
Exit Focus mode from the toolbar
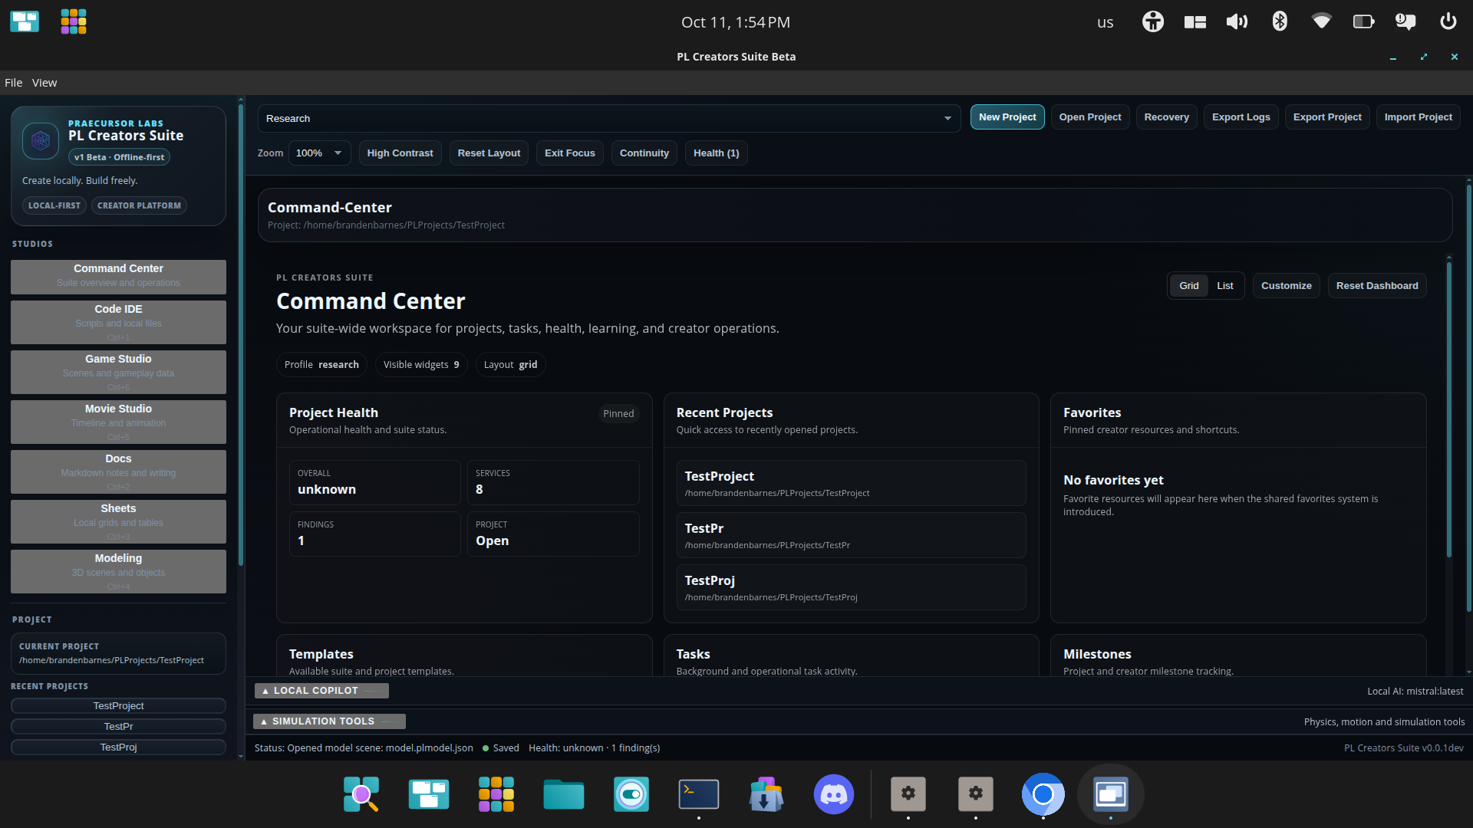point(570,153)
